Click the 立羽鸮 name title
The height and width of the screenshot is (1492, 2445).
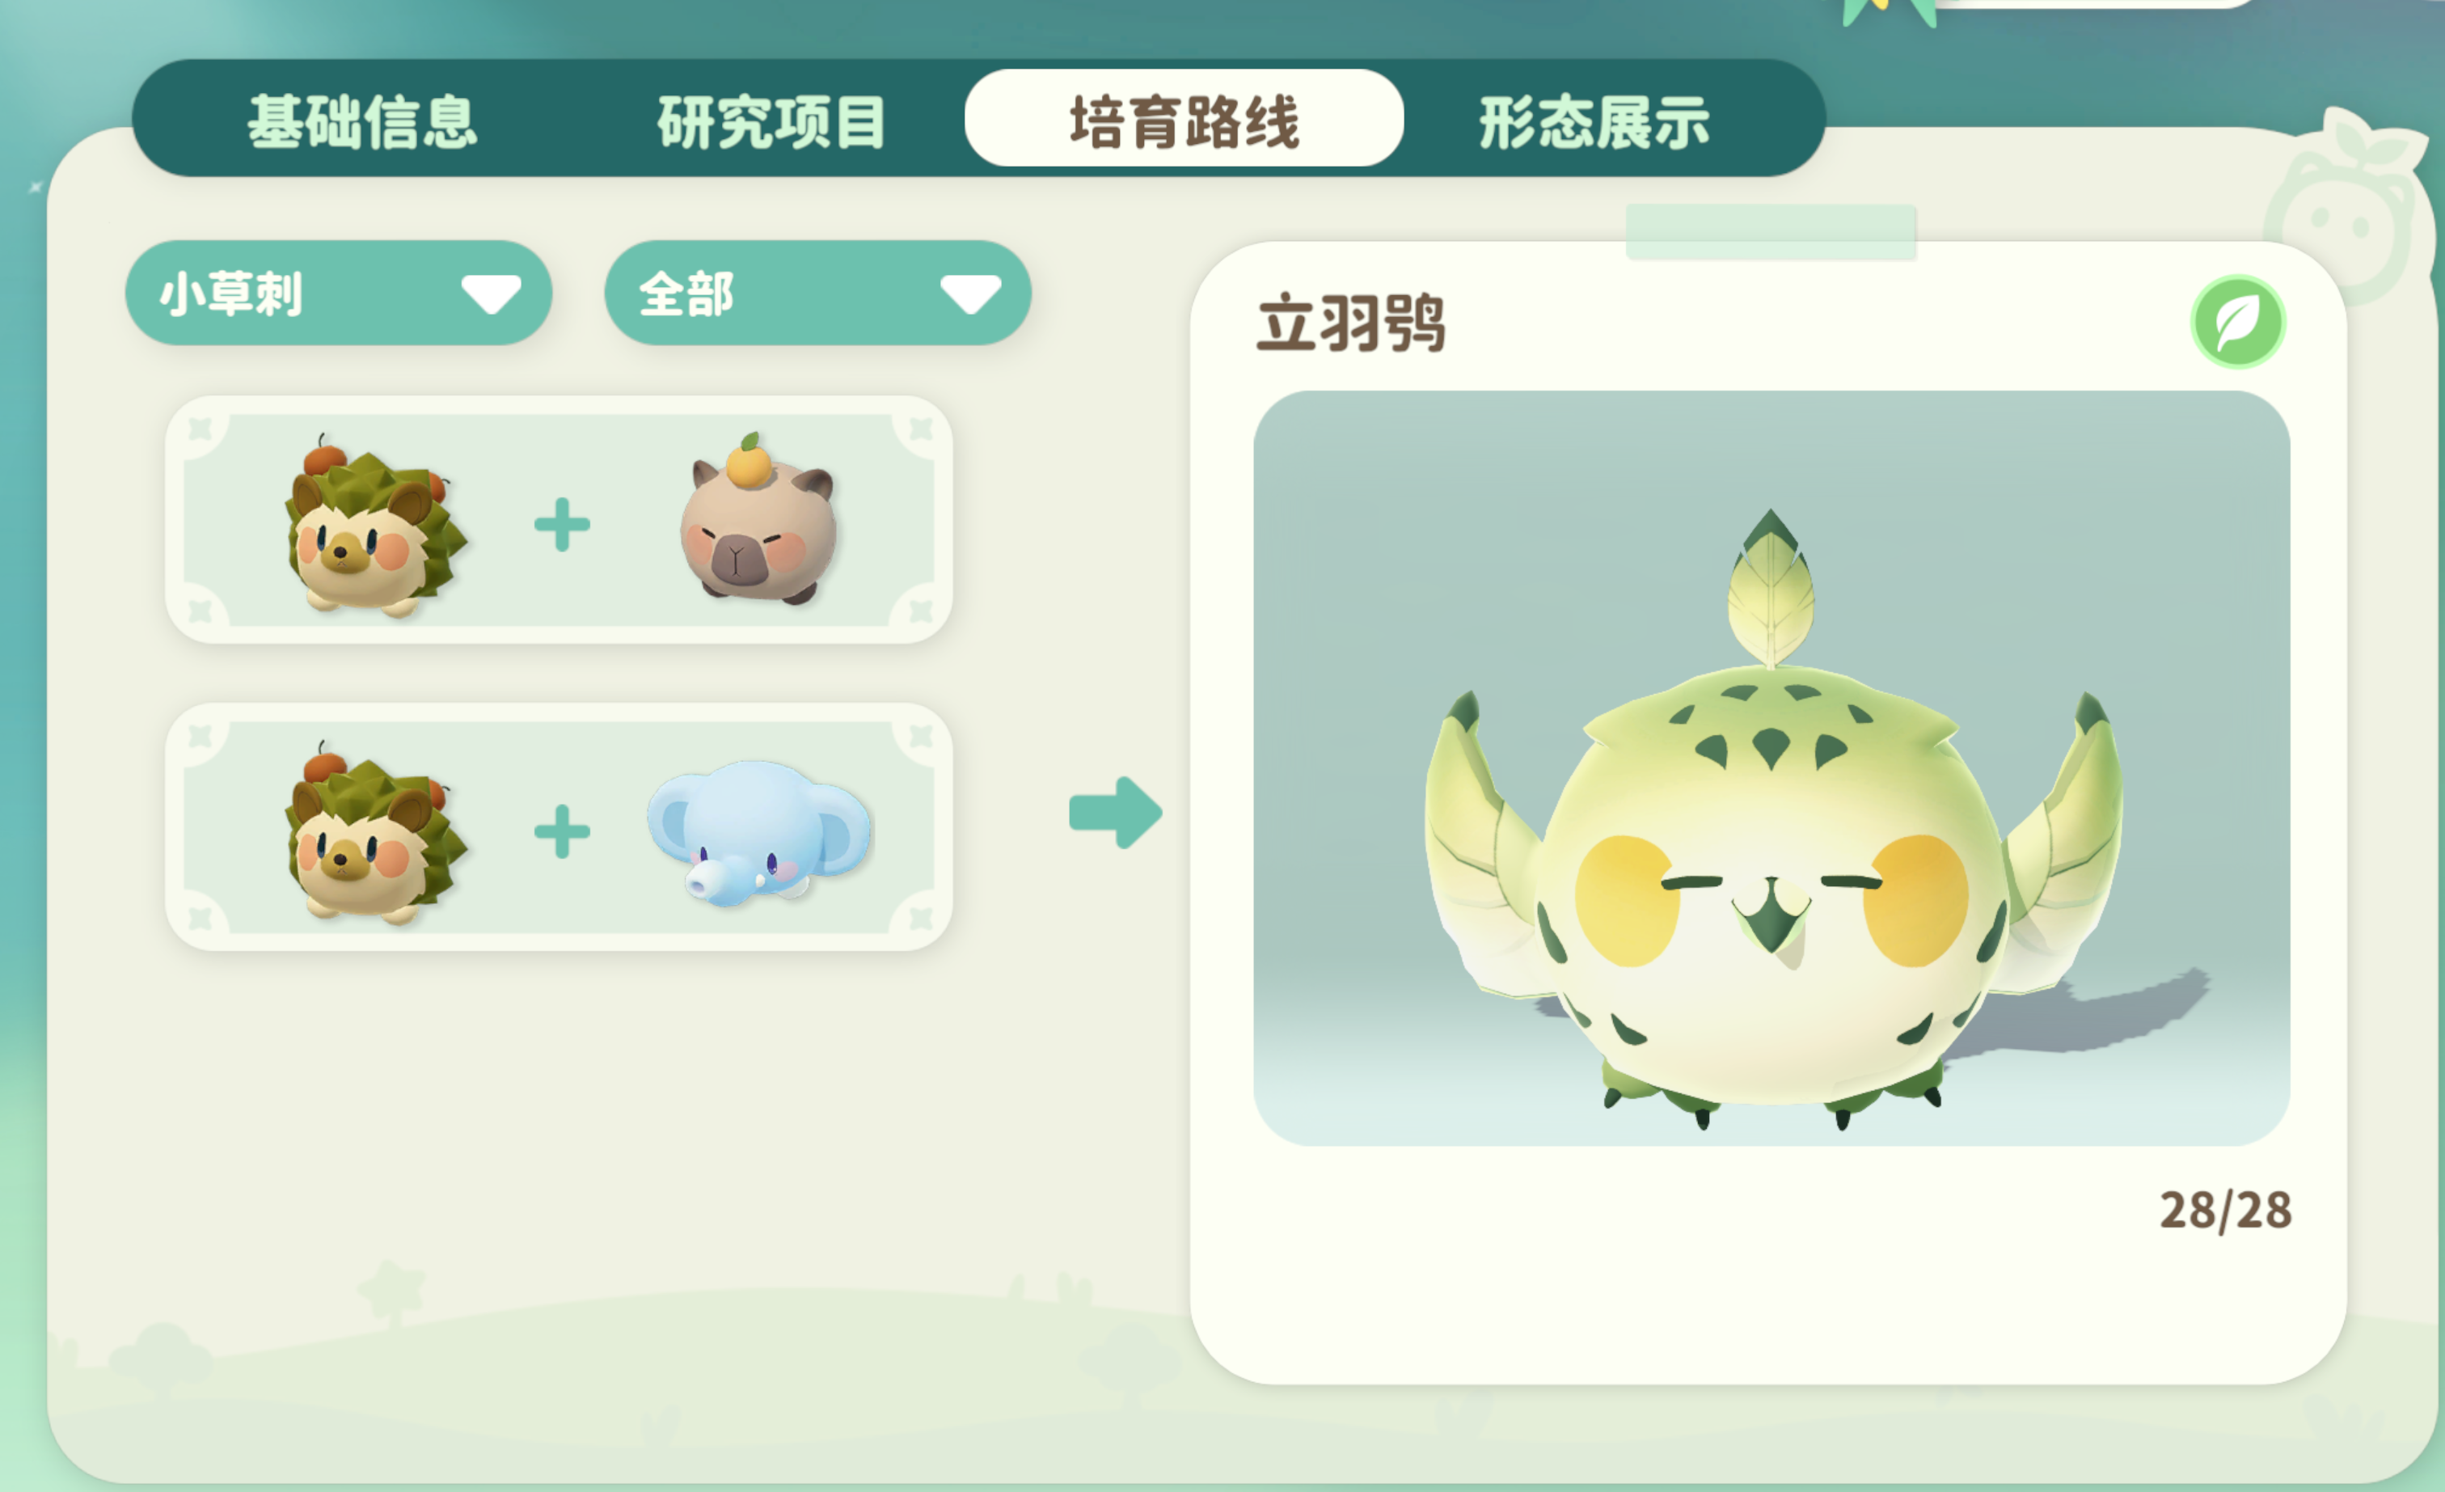coord(1350,323)
